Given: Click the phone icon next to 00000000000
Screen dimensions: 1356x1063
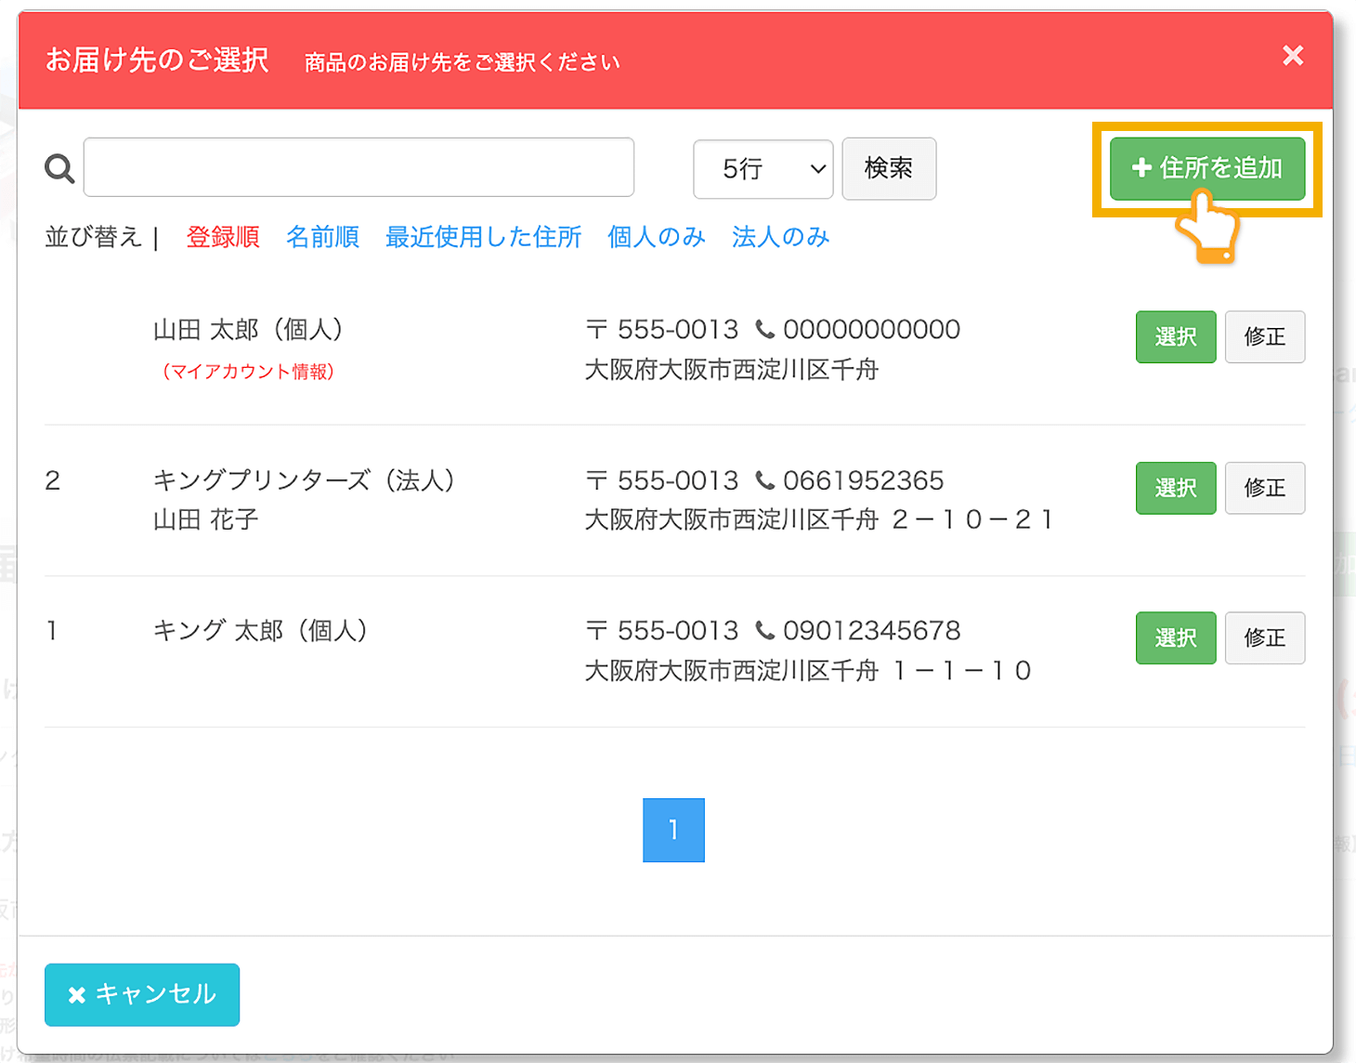Looking at the screenshot, I should [766, 329].
